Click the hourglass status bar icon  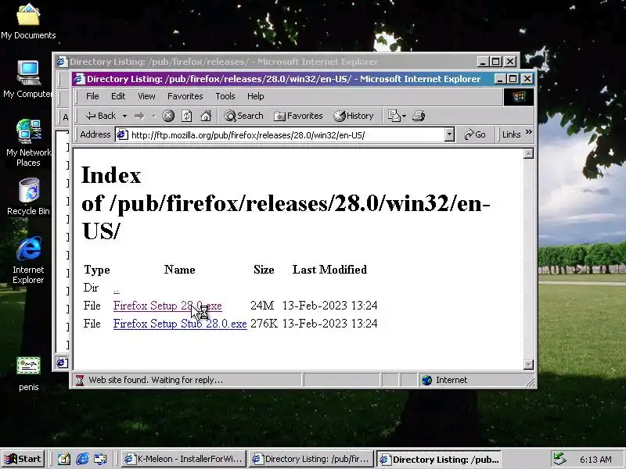(80, 381)
